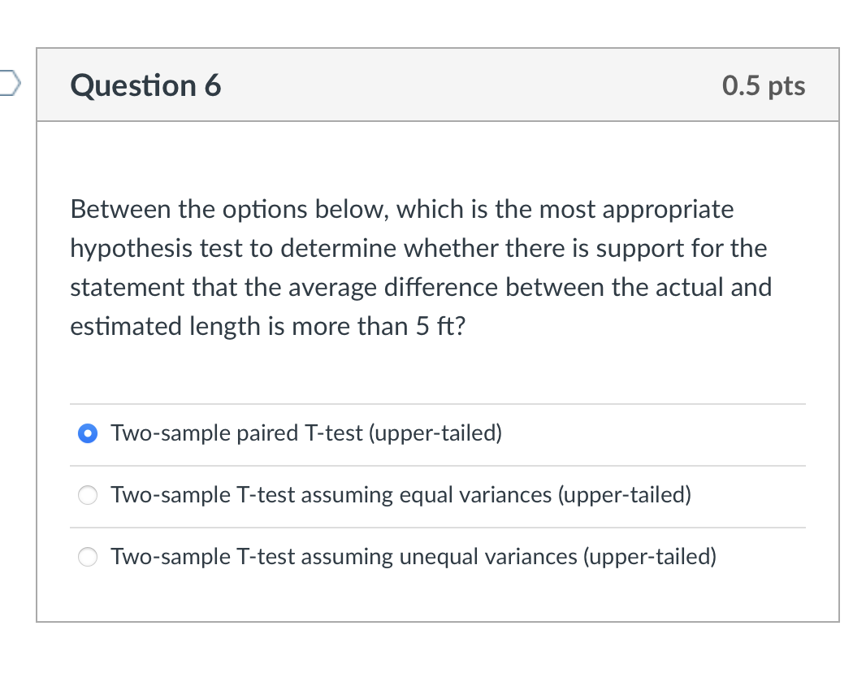Click the 0.5 pts label
866x678 pixels.
(763, 85)
